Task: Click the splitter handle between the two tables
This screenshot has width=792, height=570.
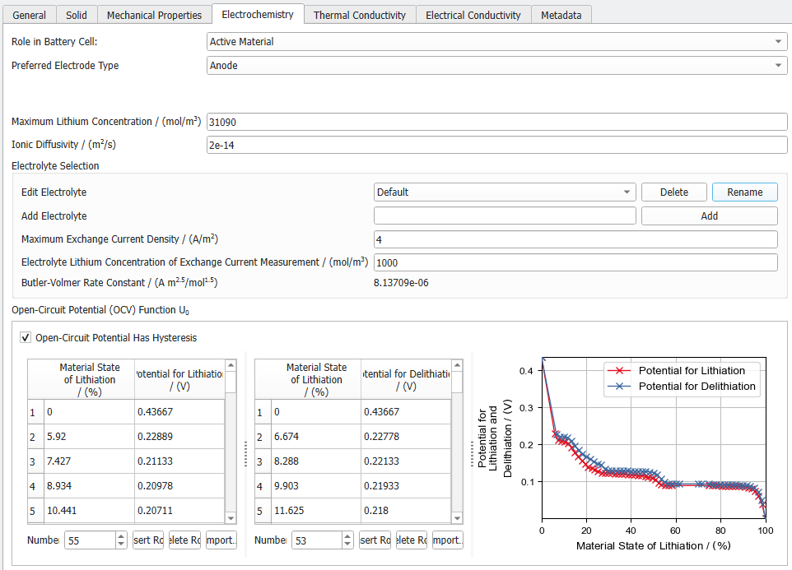Action: click(245, 454)
